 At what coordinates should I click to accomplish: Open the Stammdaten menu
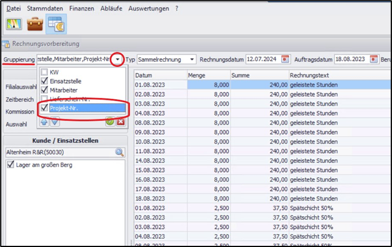pyautogui.click(x=44, y=9)
